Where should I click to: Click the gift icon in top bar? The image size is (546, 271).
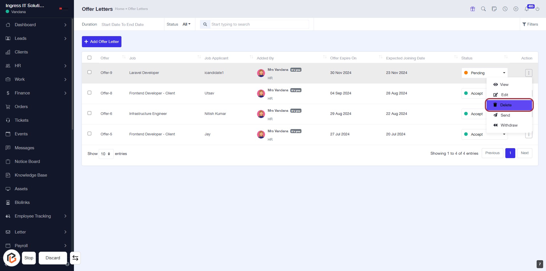(473, 9)
